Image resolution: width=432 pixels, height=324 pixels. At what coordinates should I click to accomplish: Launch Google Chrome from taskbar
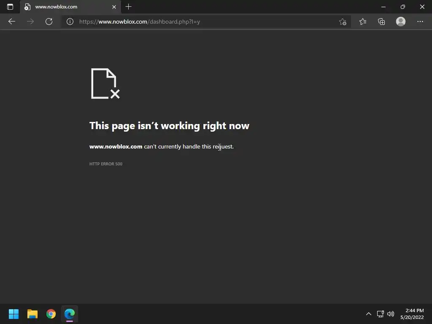[51, 314]
